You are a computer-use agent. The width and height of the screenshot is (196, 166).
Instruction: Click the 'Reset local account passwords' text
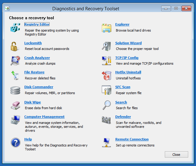(x=47, y=49)
